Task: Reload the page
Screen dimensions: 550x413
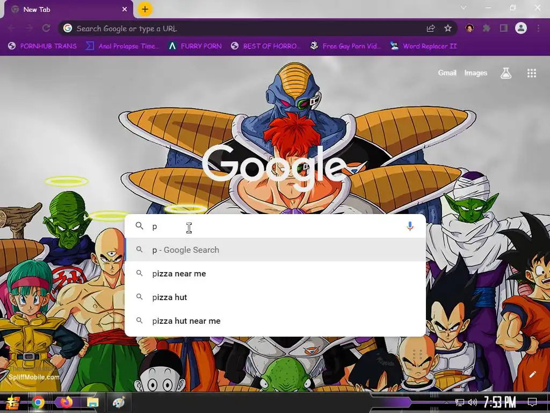Action: click(46, 28)
